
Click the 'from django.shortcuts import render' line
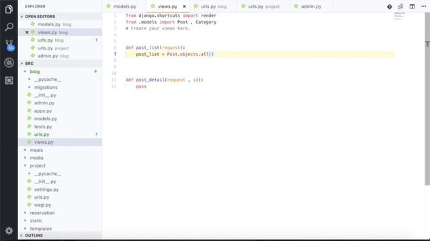tap(171, 15)
